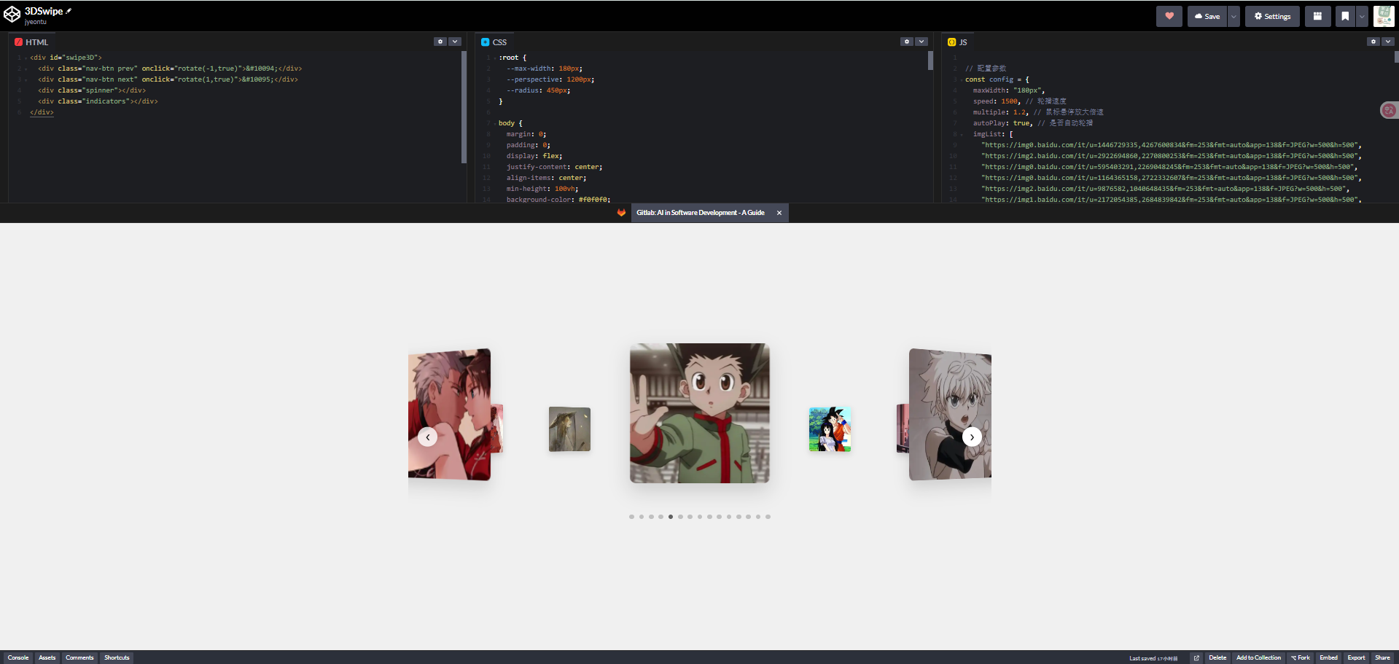Select the HTML editor tab
This screenshot has height=664, width=1399.
pos(31,42)
